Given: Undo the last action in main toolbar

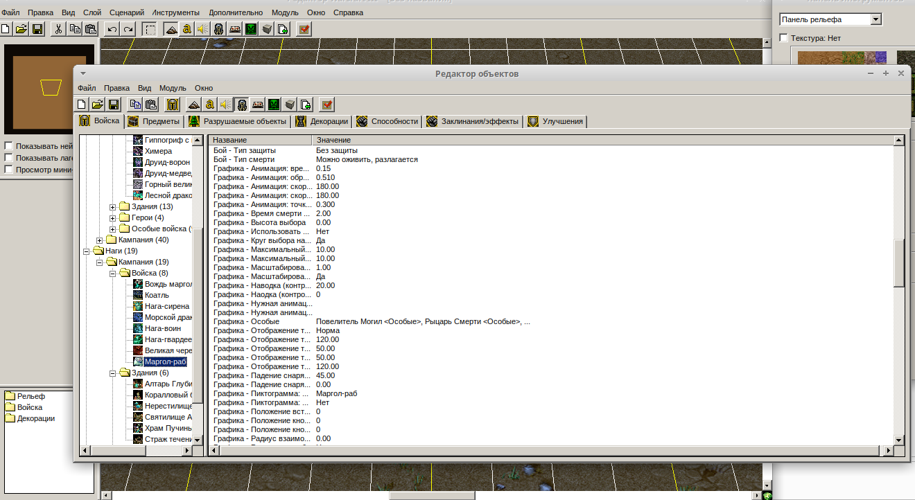Looking at the screenshot, I should pos(112,29).
